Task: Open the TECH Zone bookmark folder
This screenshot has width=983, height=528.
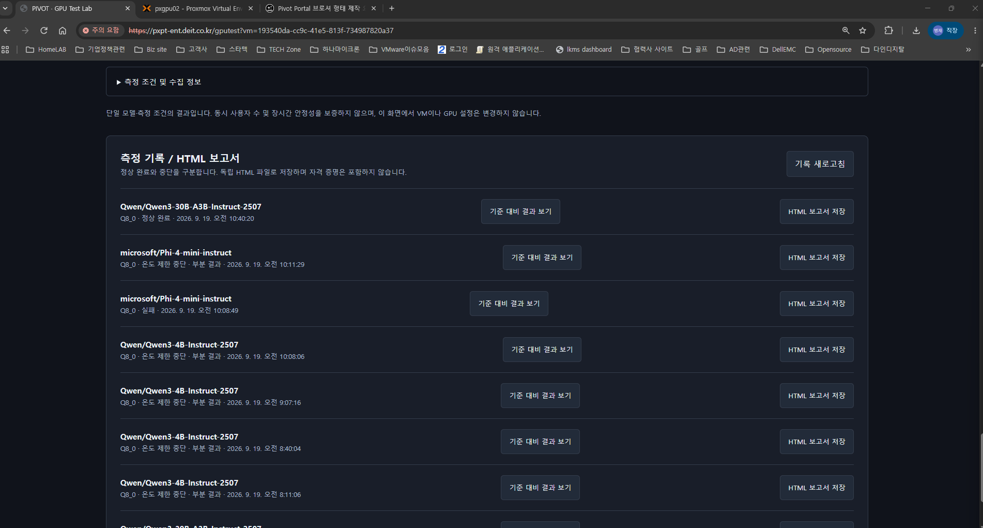Action: 279,50
